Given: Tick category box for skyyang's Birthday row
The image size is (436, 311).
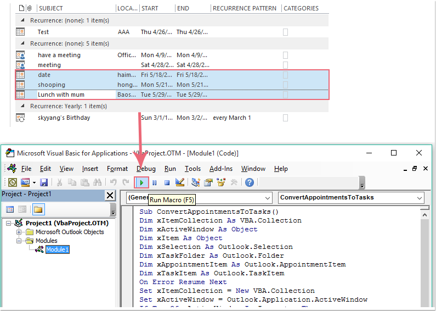Looking at the screenshot, I should (x=285, y=118).
